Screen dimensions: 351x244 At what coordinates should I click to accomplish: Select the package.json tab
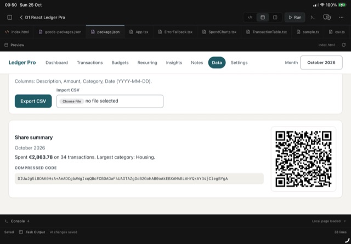[105, 32]
